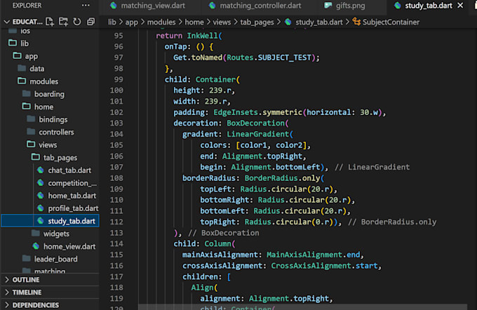Click CrossAxisAlignment.start on line 116
The width and height of the screenshot is (477, 310).
click(x=324, y=266)
